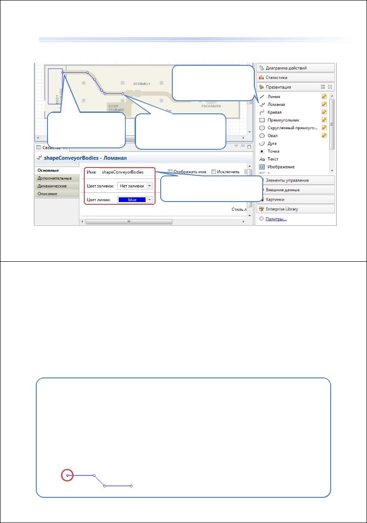The height and width of the screenshot is (523, 367).
Task: Open the Описание properties tab
Action: [57, 194]
